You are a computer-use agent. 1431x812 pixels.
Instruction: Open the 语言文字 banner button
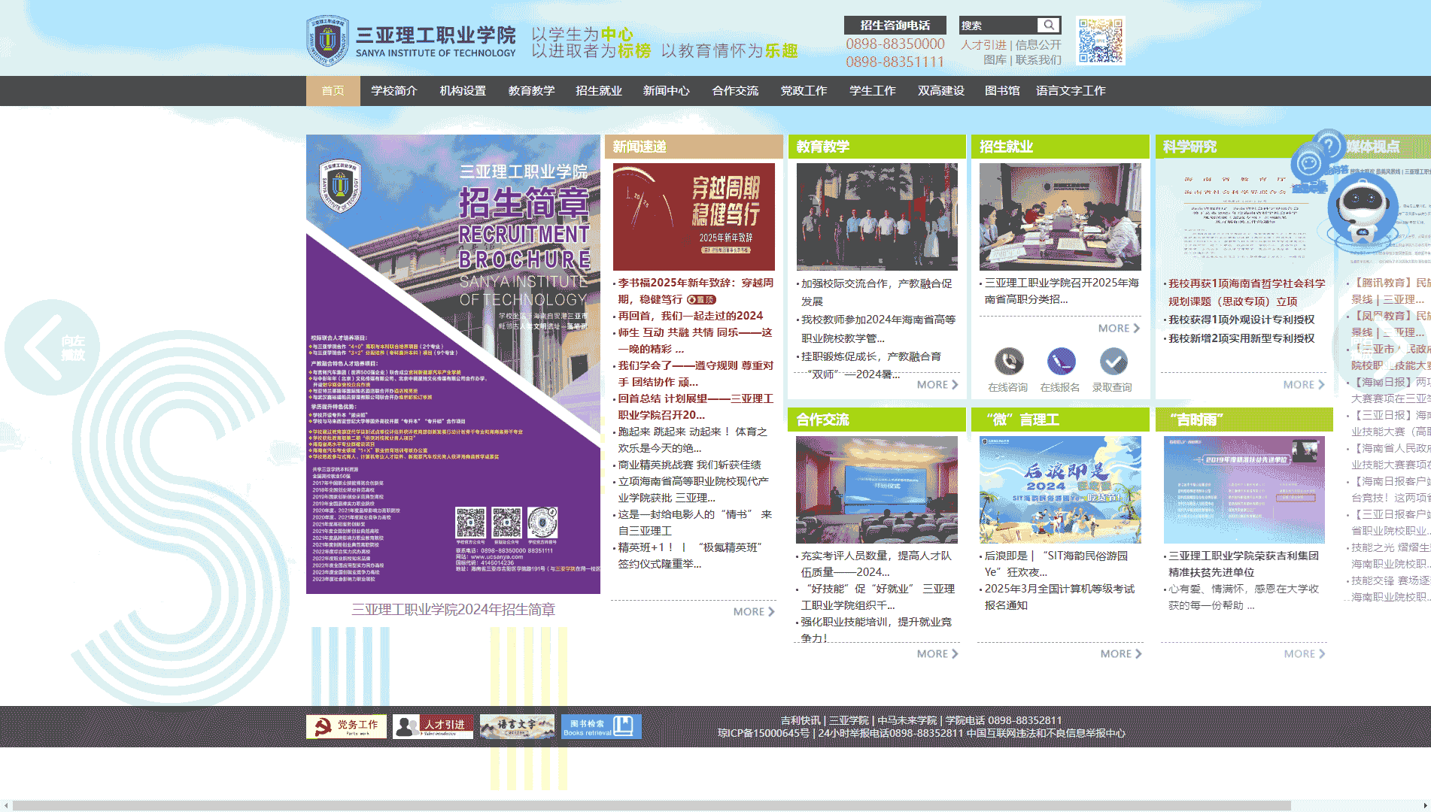tap(518, 726)
